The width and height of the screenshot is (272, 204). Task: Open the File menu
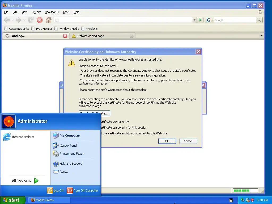(6, 12)
